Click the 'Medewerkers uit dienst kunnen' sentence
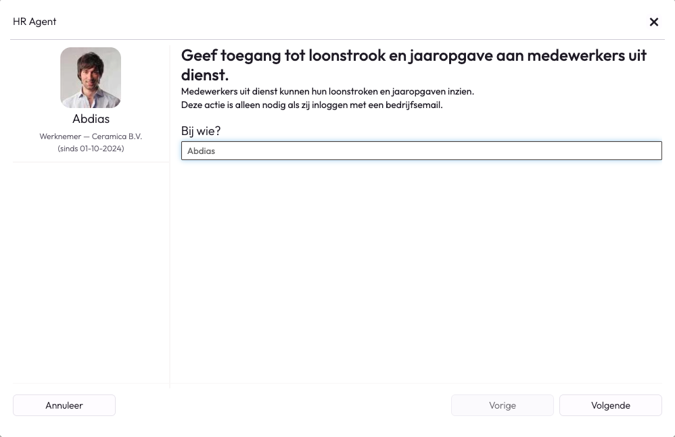Screen dimensions: 675x437 (327, 92)
